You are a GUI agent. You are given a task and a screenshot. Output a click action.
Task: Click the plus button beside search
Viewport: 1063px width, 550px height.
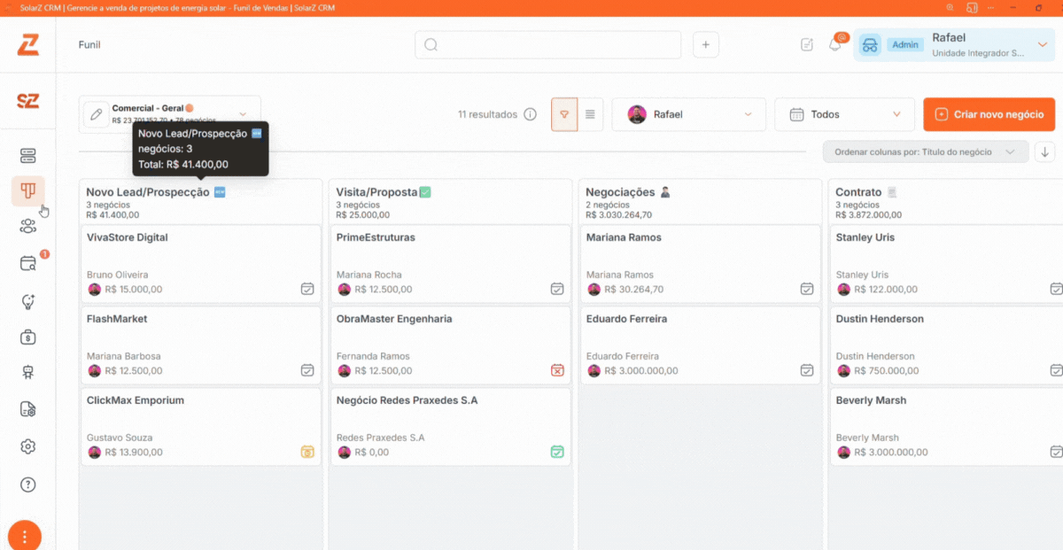click(x=706, y=45)
